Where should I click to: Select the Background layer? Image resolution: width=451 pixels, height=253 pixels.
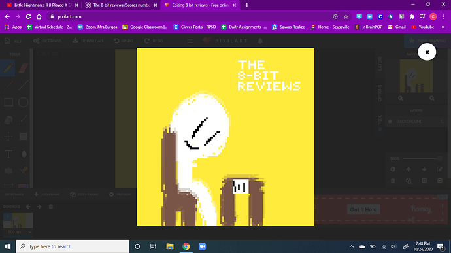[416, 122]
